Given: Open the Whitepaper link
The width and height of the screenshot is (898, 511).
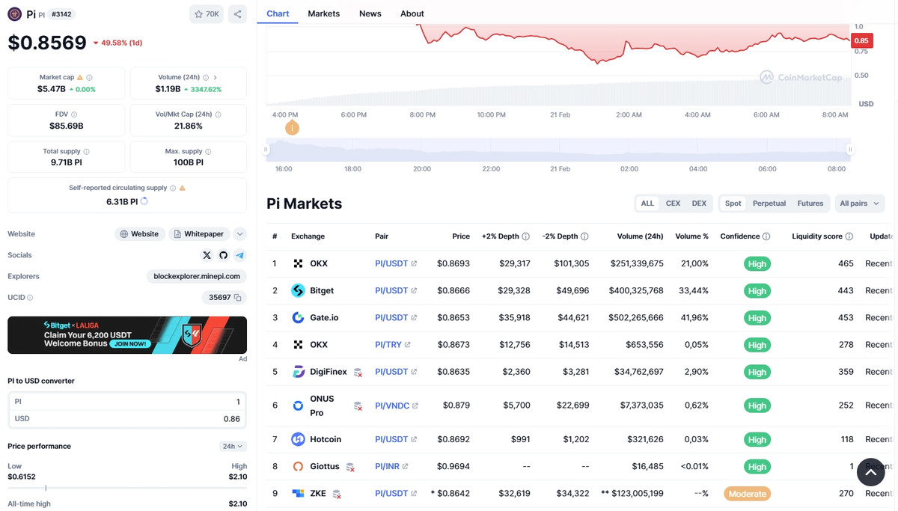Looking at the screenshot, I should (198, 234).
